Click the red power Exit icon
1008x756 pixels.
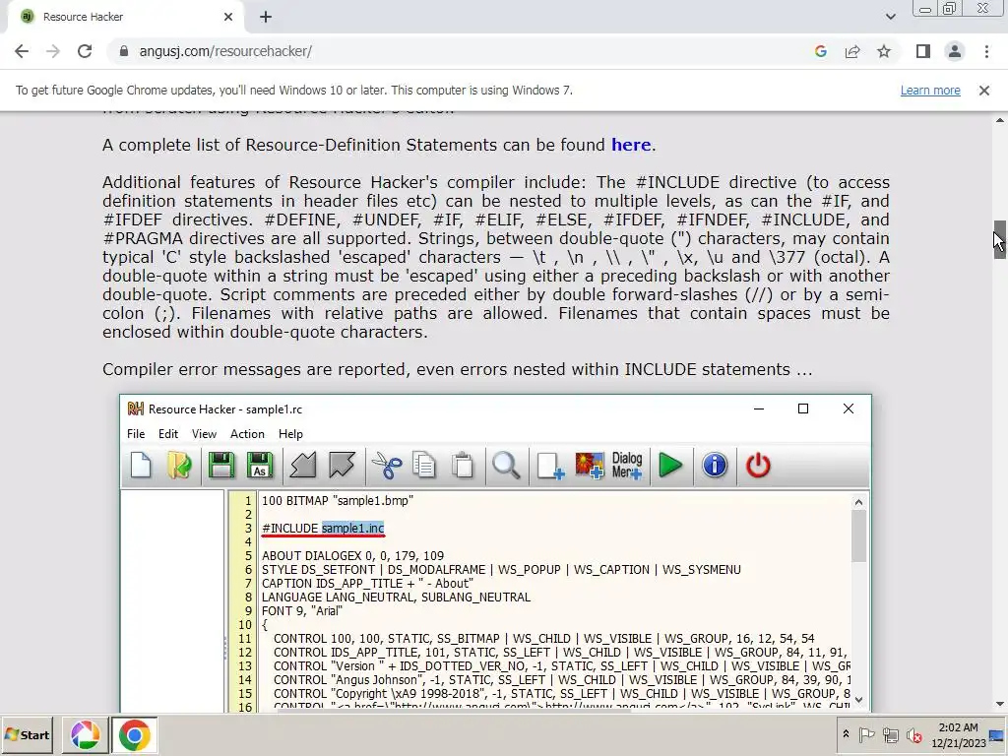tap(758, 465)
